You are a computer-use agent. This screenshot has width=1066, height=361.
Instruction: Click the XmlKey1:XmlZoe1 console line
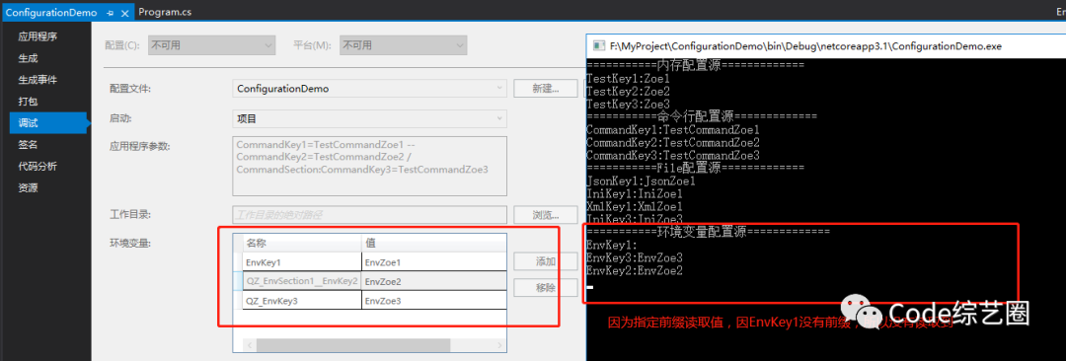[635, 206]
